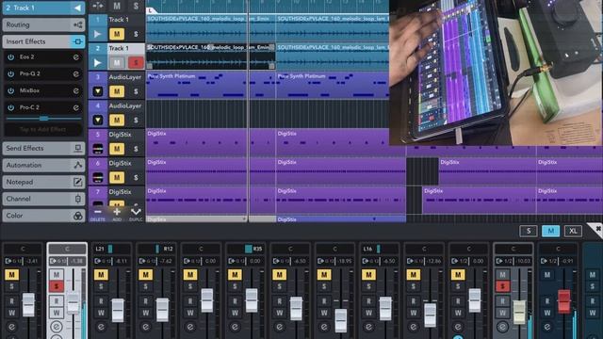Open the channel editor e icon on the R12 strip

(x=145, y=327)
